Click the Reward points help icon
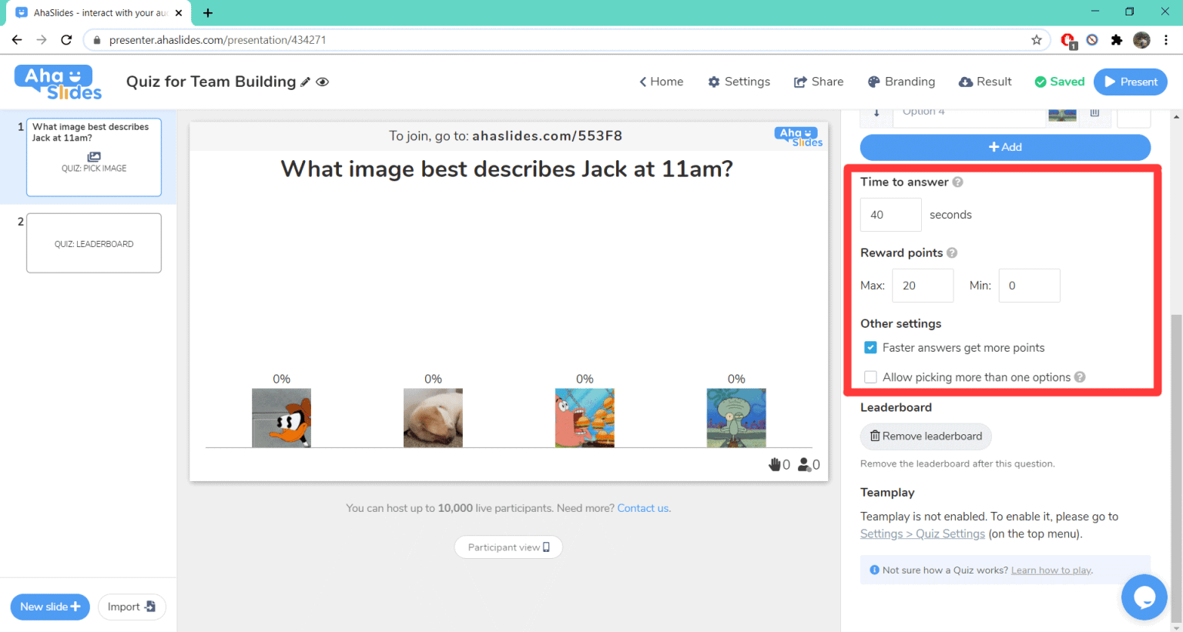The height and width of the screenshot is (632, 1183). (952, 252)
